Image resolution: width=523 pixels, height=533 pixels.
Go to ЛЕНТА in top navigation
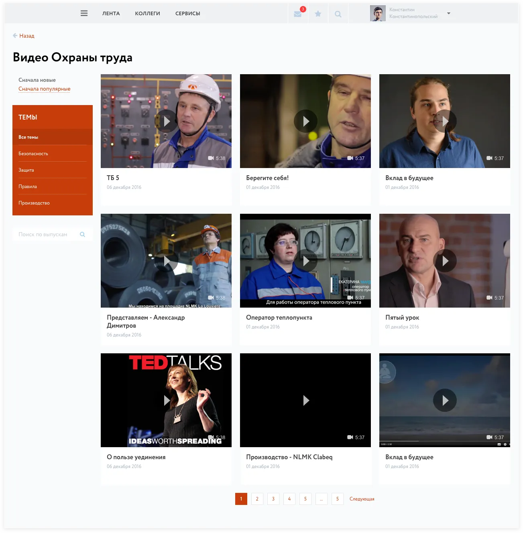(111, 13)
